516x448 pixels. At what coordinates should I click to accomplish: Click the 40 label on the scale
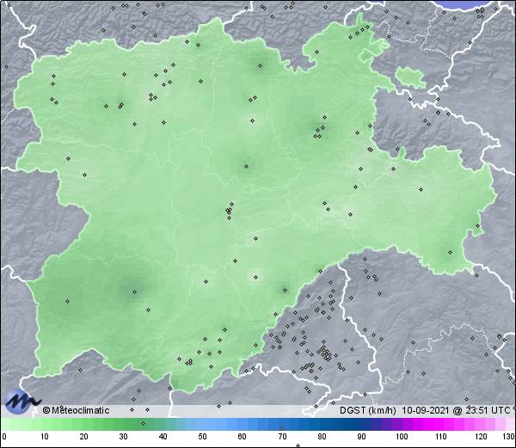163,437
